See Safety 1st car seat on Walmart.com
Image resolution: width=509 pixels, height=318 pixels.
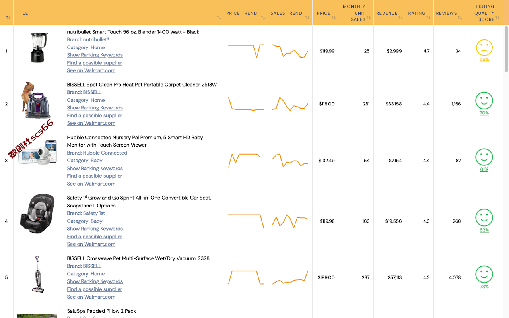point(91,244)
